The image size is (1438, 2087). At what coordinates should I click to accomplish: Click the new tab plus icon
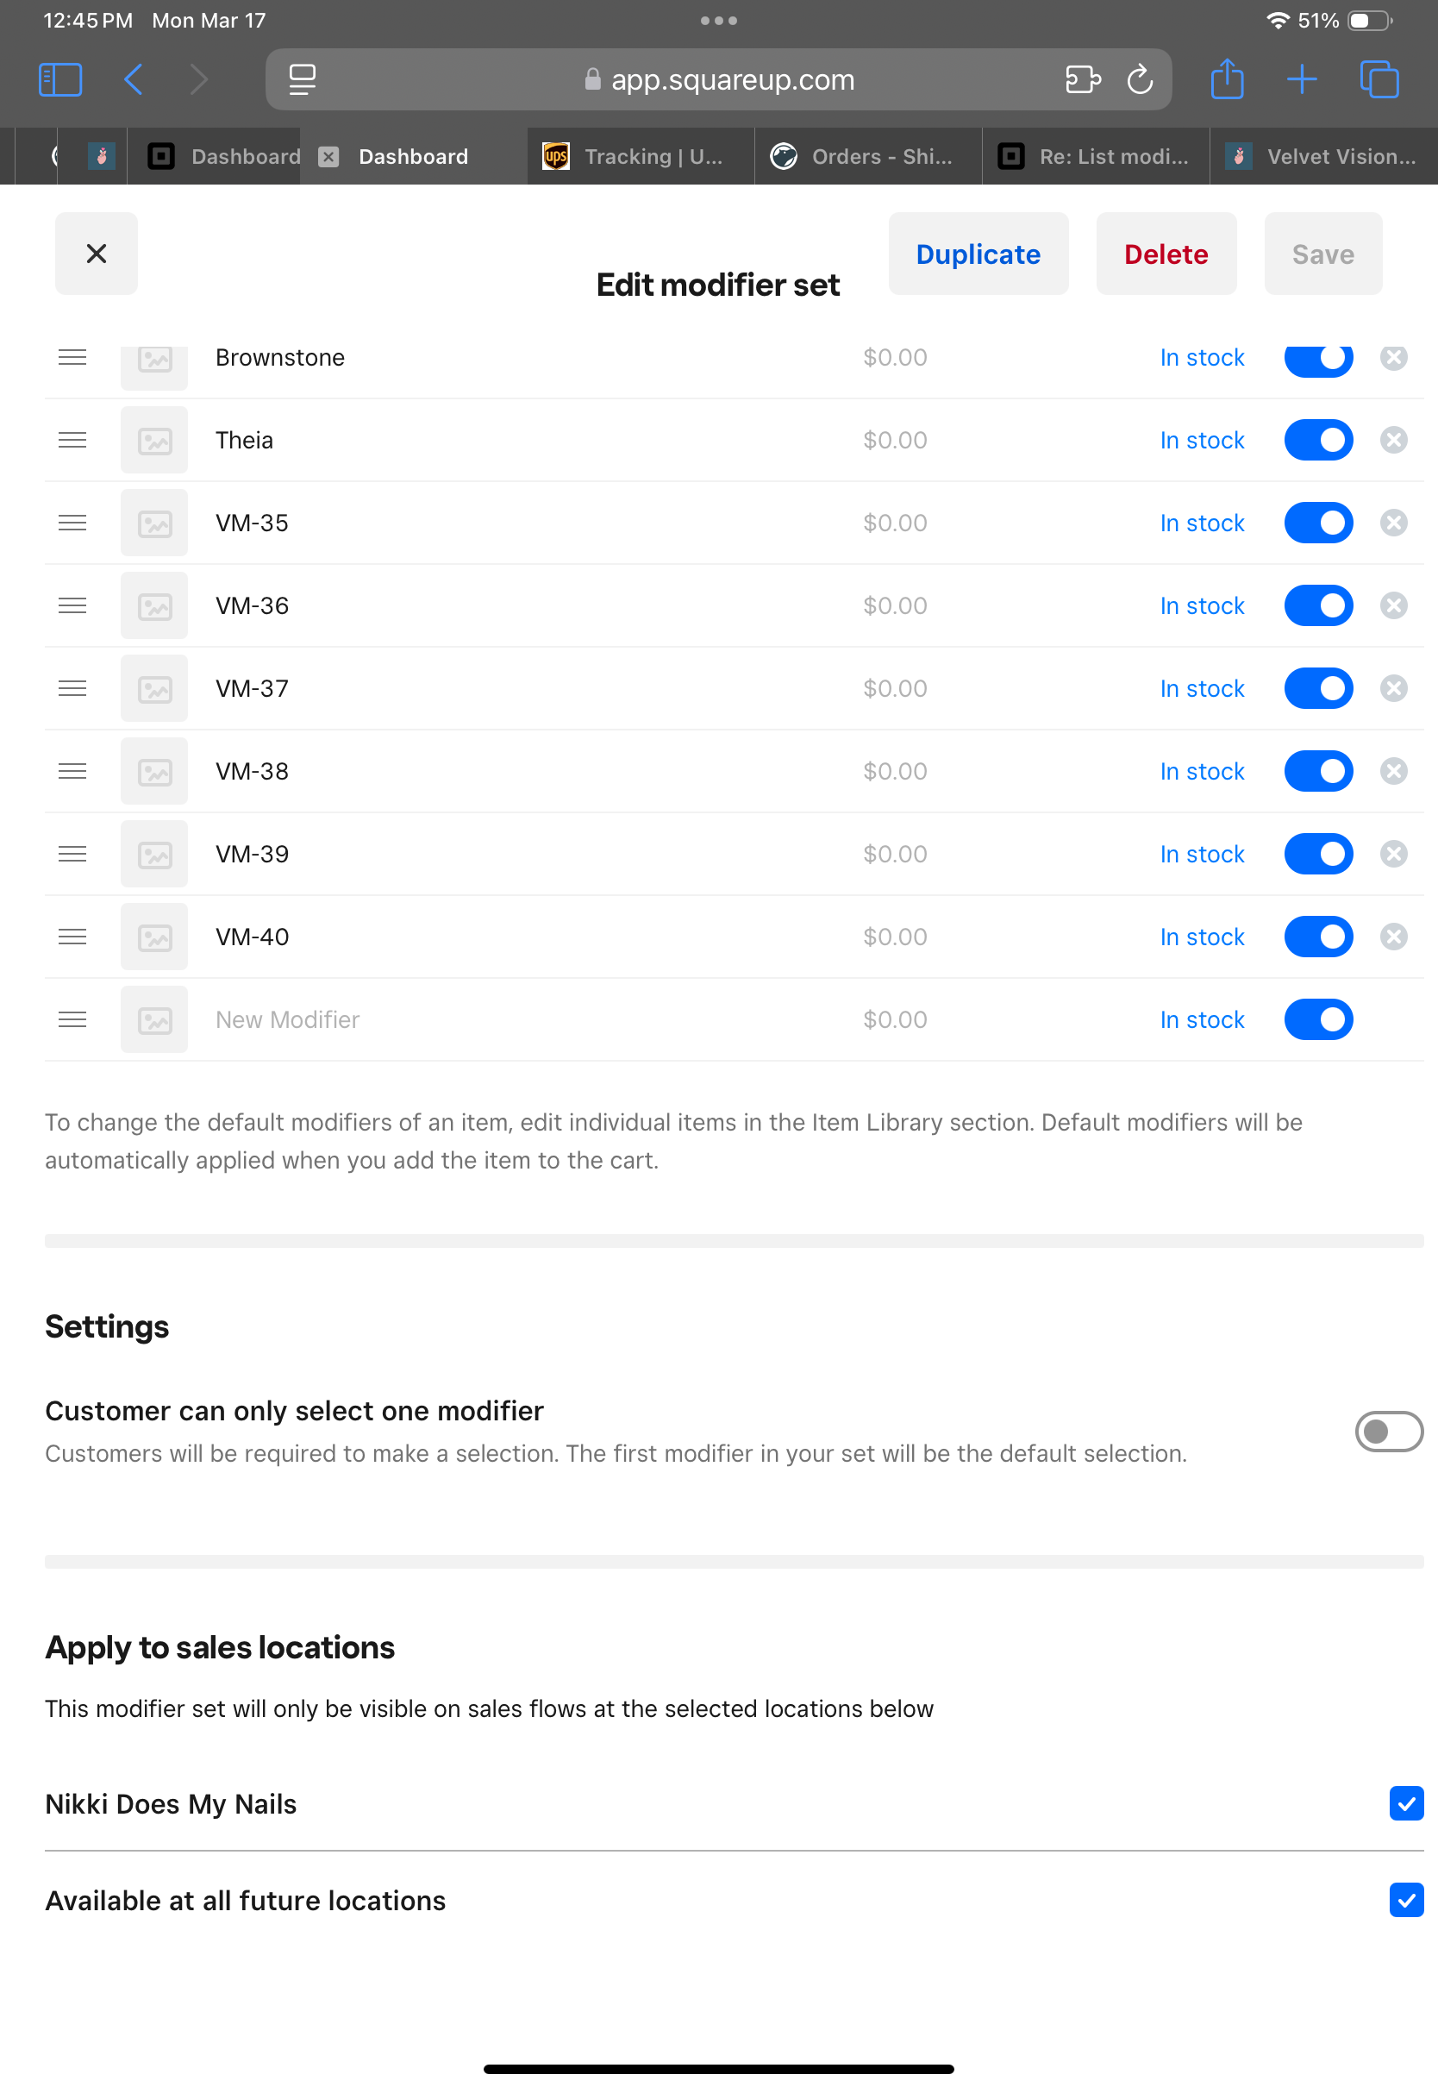pyautogui.click(x=1302, y=79)
